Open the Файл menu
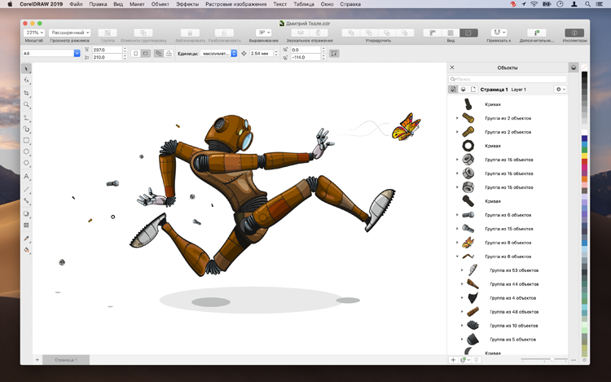This screenshot has width=611, height=382. 76,4
